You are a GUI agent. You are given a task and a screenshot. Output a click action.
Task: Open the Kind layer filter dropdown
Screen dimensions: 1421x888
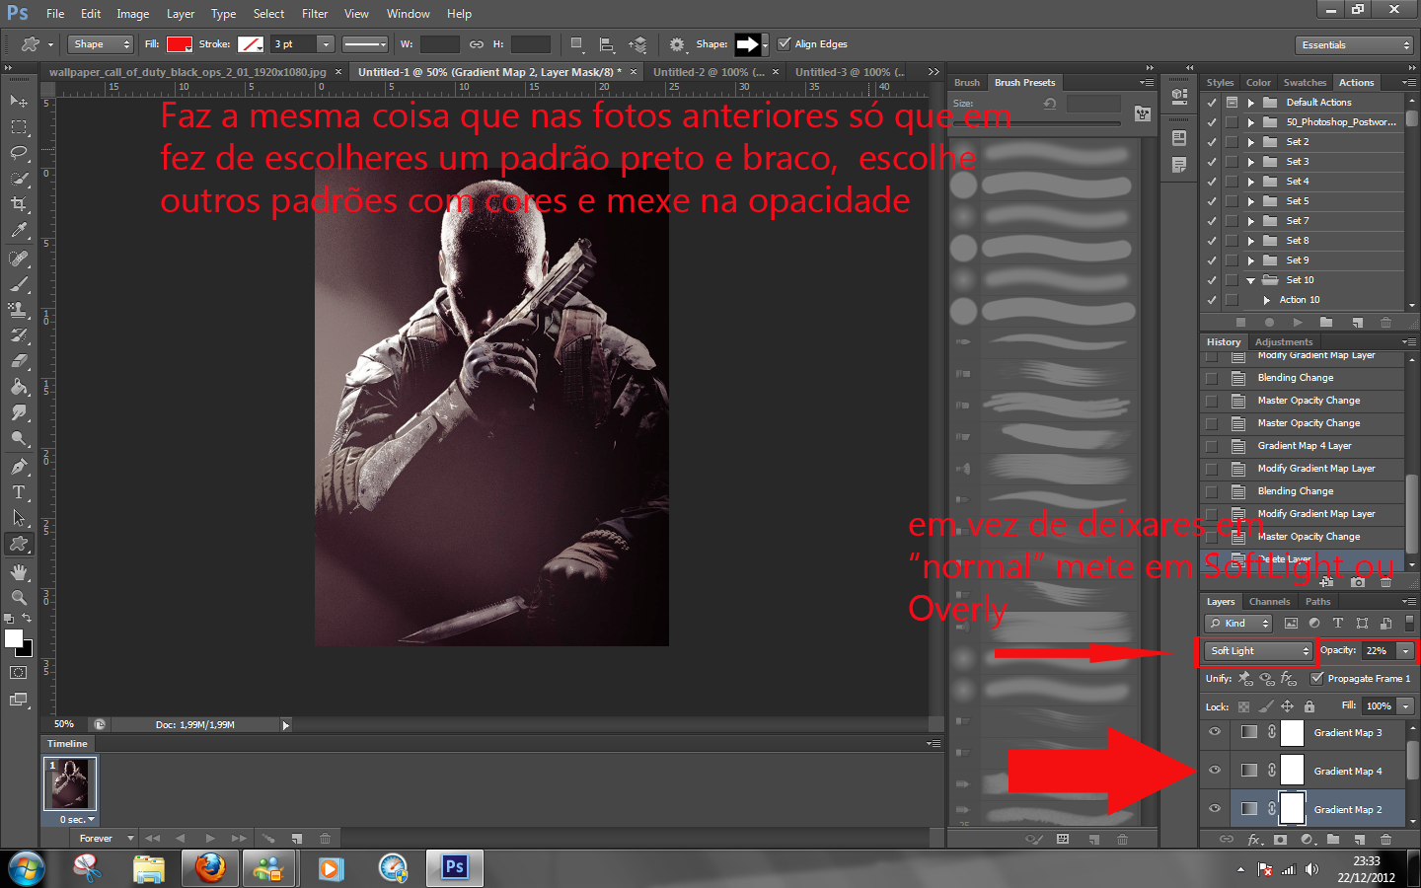point(1239,624)
